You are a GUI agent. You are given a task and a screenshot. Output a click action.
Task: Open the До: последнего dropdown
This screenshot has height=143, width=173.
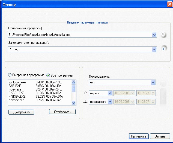[110, 102]
